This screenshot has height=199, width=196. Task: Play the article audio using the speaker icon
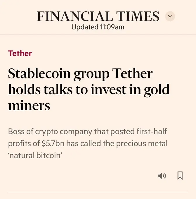coord(162,176)
